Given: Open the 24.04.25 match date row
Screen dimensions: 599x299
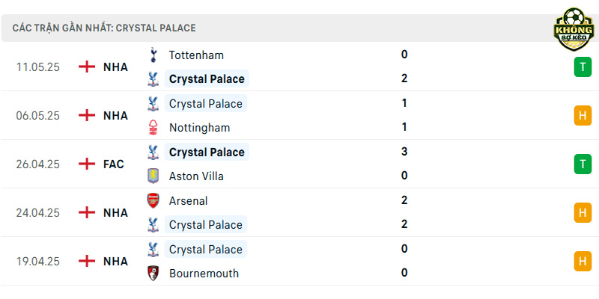Looking at the screenshot, I should [x=299, y=212].
